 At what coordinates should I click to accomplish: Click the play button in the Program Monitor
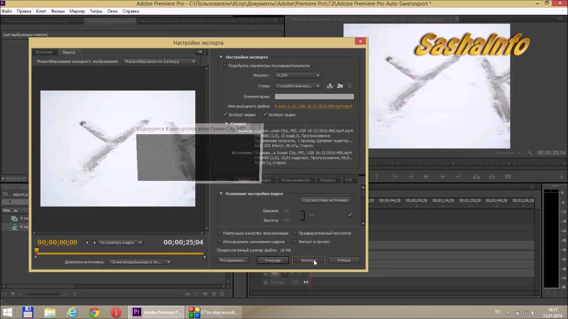click(x=426, y=177)
